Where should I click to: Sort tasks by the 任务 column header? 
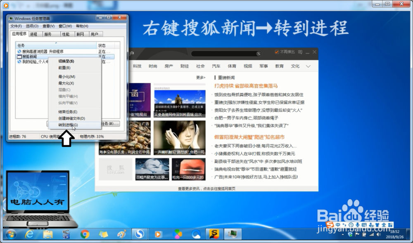56,45
